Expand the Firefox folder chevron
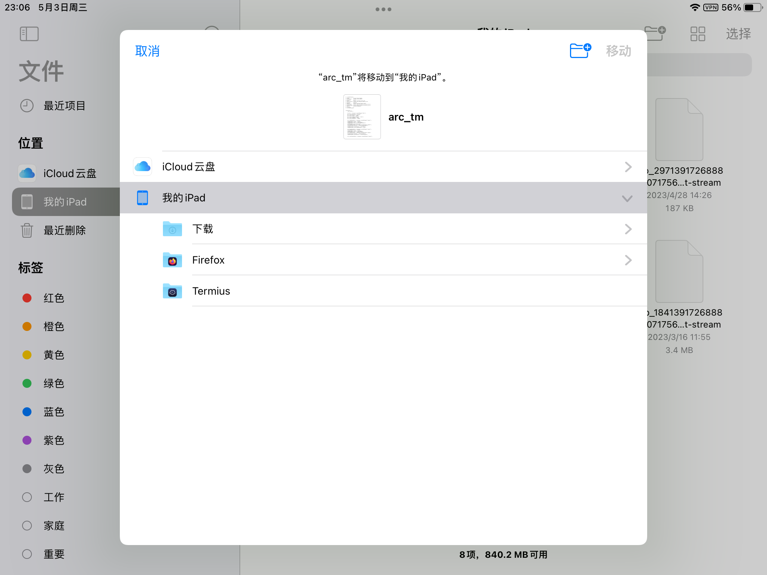The image size is (767, 575). (628, 260)
